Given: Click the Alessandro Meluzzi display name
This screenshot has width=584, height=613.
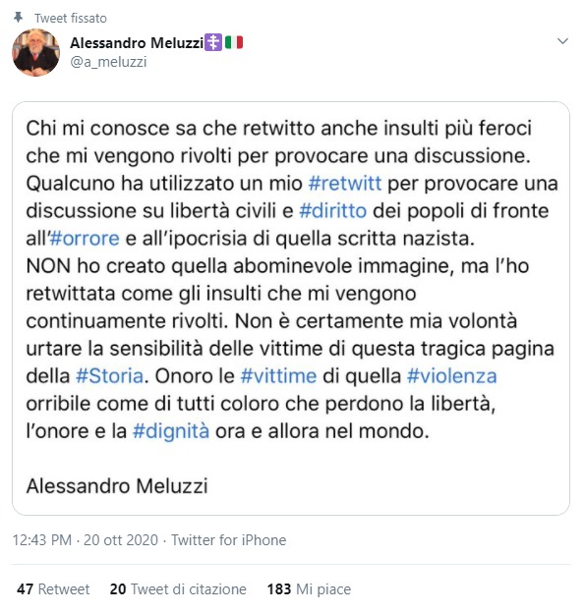Looking at the screenshot, I should [x=137, y=42].
